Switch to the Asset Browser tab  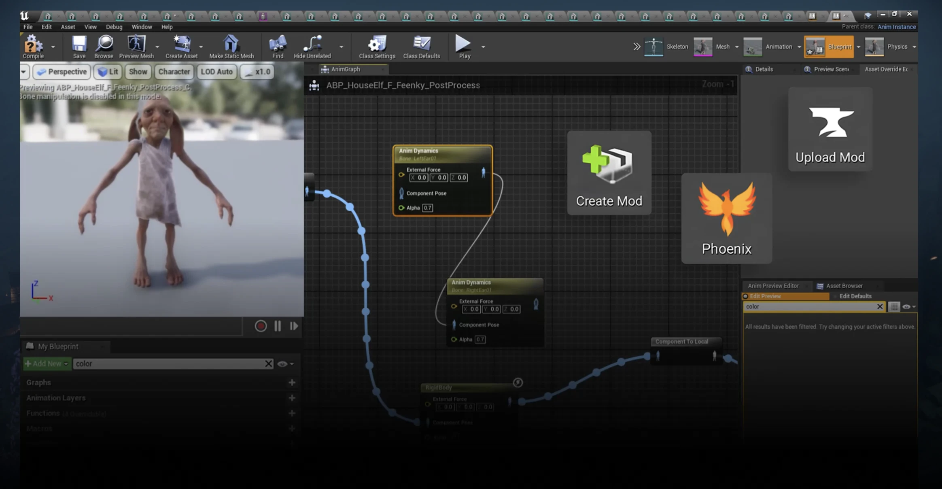click(x=844, y=286)
